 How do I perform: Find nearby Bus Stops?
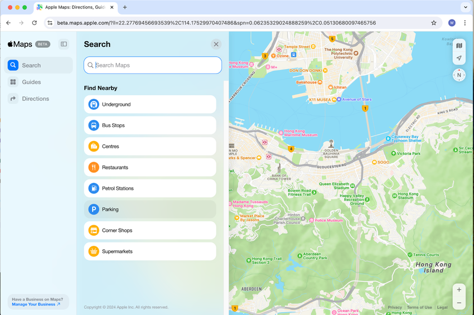pos(150,125)
